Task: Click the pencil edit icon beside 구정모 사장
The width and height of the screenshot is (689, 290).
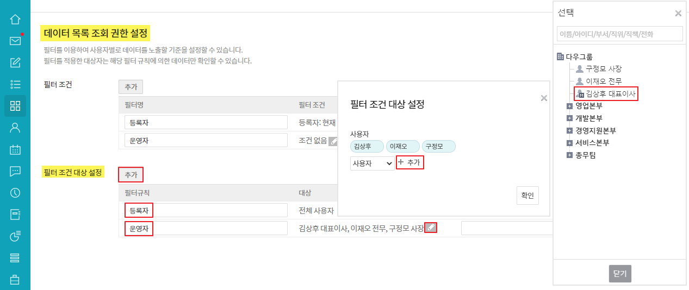Action: 431,228
